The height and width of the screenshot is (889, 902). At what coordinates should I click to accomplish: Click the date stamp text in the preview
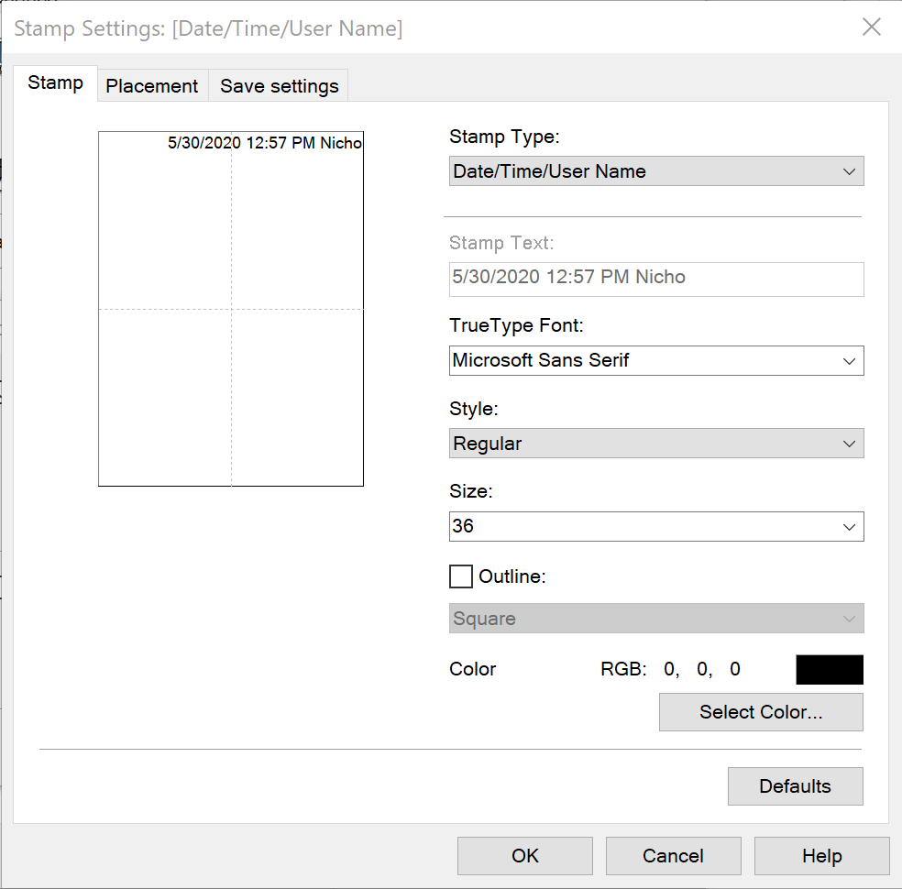[264, 143]
